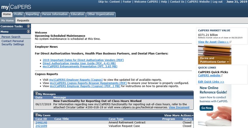Viewport: 248px width, 128px height.
Task: Click external link icon beside CalPERS website
Action: 222,76
